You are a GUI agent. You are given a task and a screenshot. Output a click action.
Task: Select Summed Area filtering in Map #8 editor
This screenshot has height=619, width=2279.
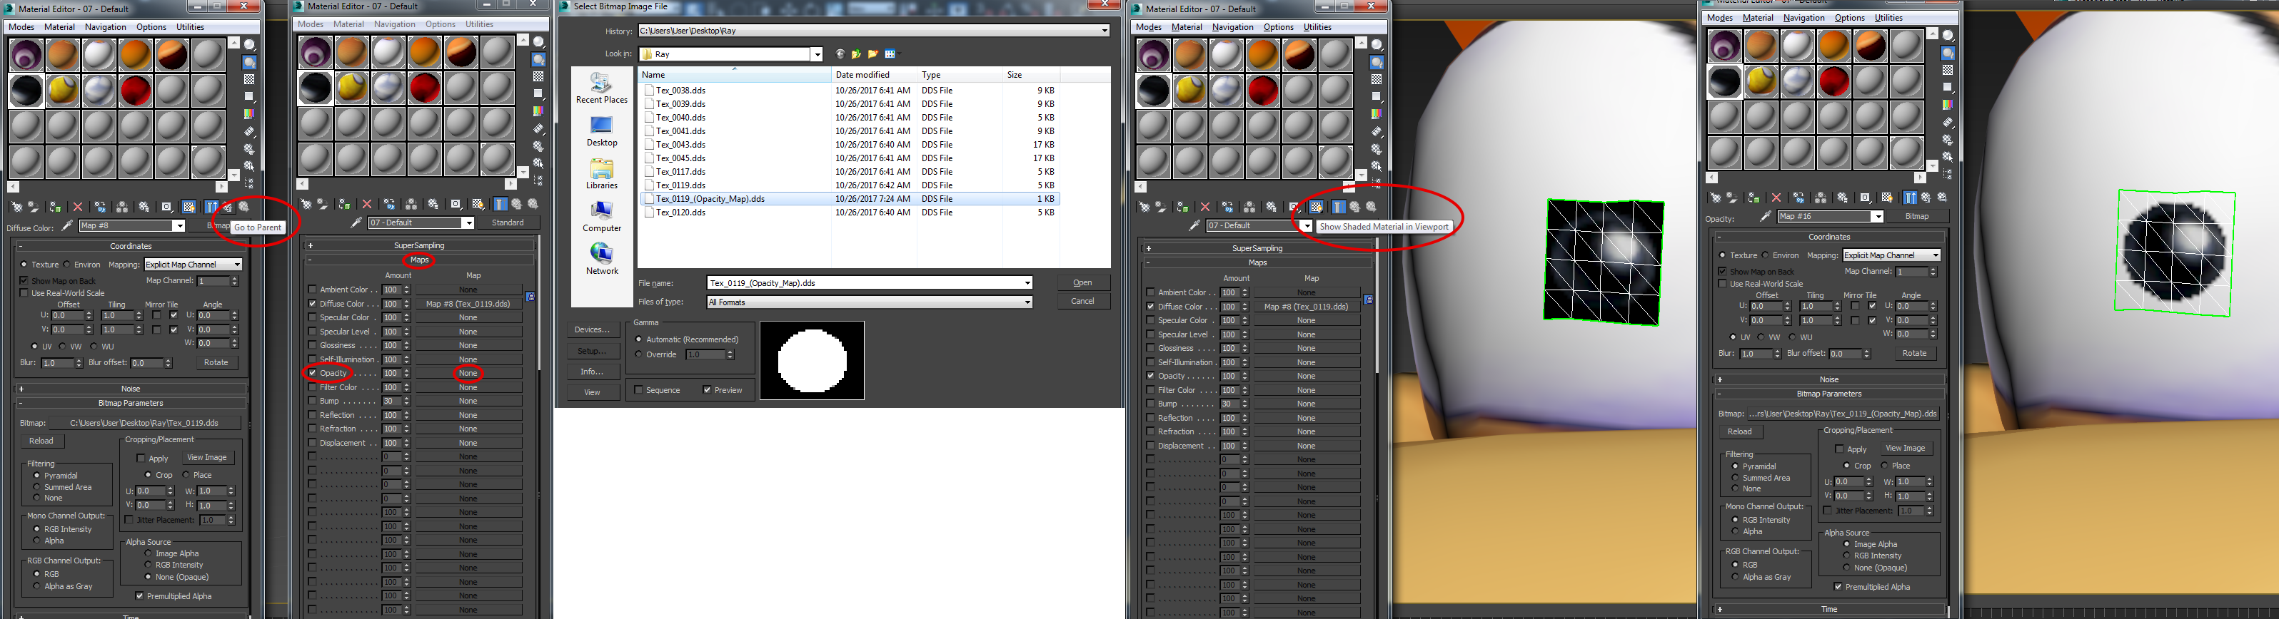click(36, 487)
